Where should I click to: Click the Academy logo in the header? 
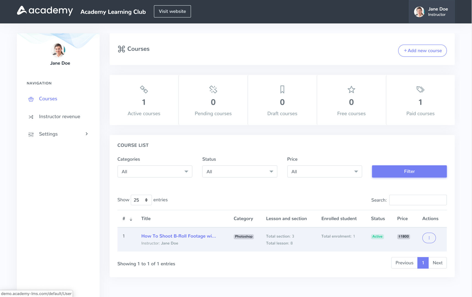pos(45,11)
